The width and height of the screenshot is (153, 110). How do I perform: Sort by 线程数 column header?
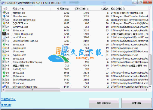(105, 9)
